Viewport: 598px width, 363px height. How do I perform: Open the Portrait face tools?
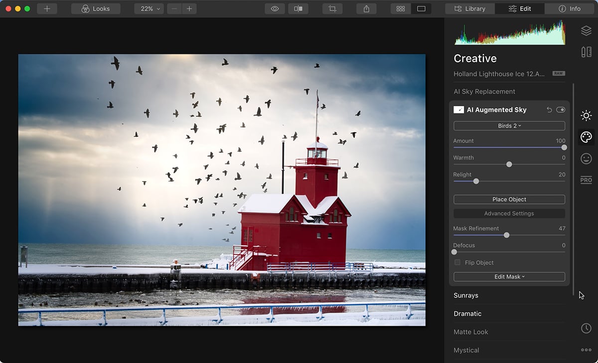click(586, 159)
